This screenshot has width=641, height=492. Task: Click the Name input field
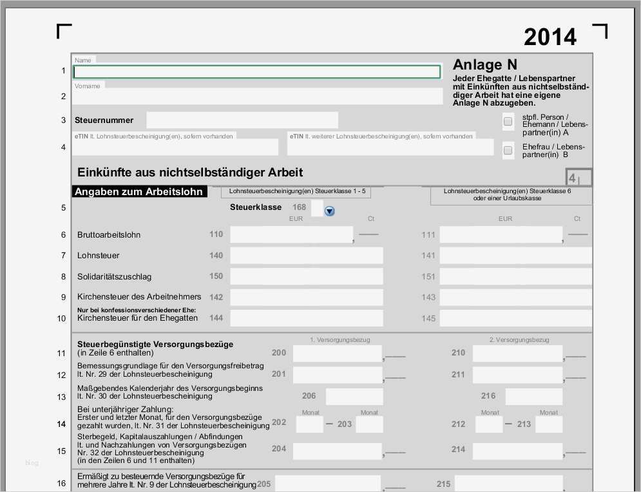(256, 71)
